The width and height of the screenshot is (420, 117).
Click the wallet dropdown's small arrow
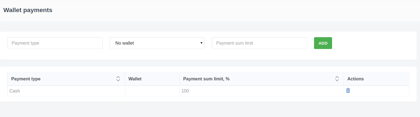tap(201, 43)
